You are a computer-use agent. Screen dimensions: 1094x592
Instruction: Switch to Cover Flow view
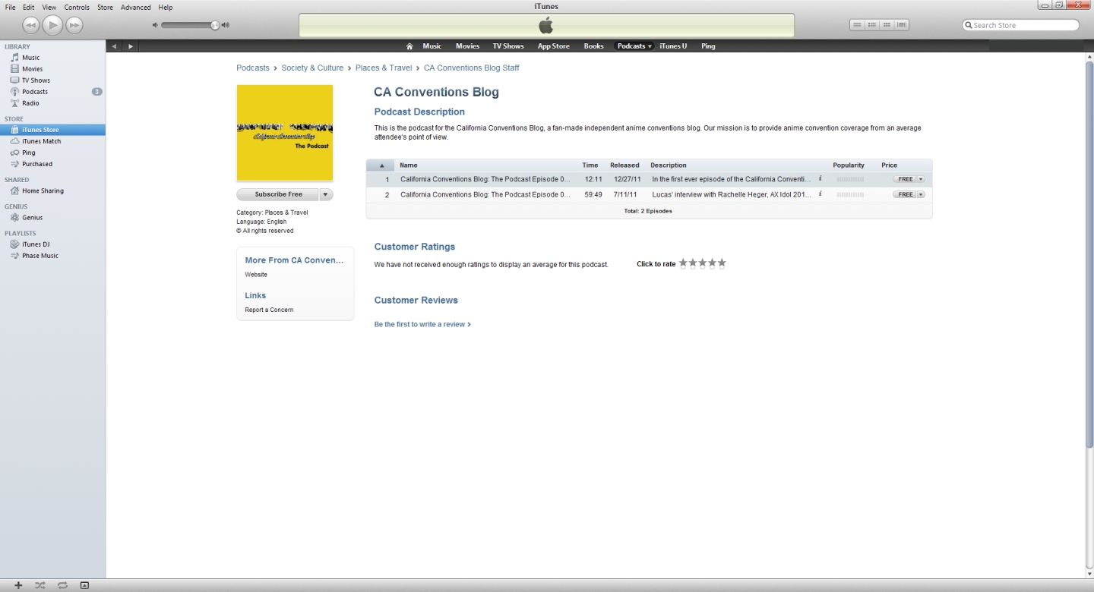(x=902, y=25)
